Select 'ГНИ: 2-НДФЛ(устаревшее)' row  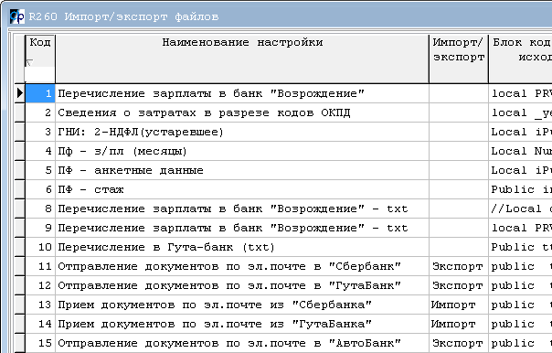point(242,132)
